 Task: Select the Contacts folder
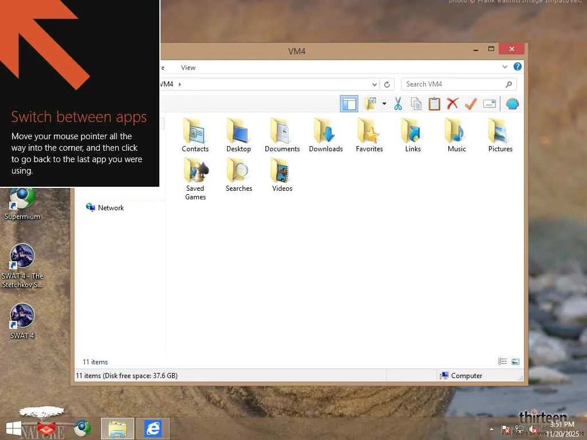click(x=195, y=135)
